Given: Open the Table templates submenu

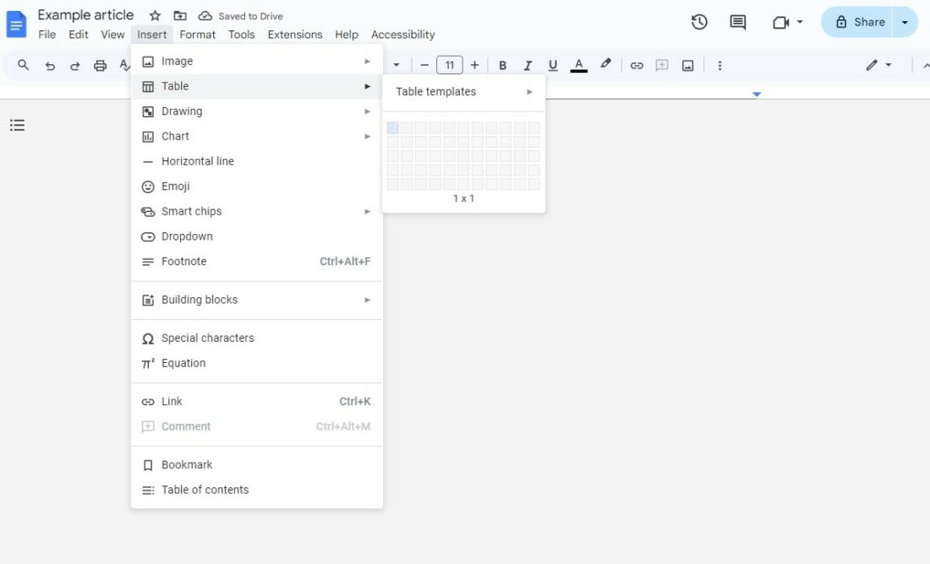Looking at the screenshot, I should pyautogui.click(x=435, y=91).
